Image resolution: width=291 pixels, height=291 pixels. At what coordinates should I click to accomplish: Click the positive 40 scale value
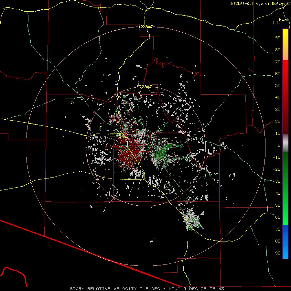pos(278,97)
